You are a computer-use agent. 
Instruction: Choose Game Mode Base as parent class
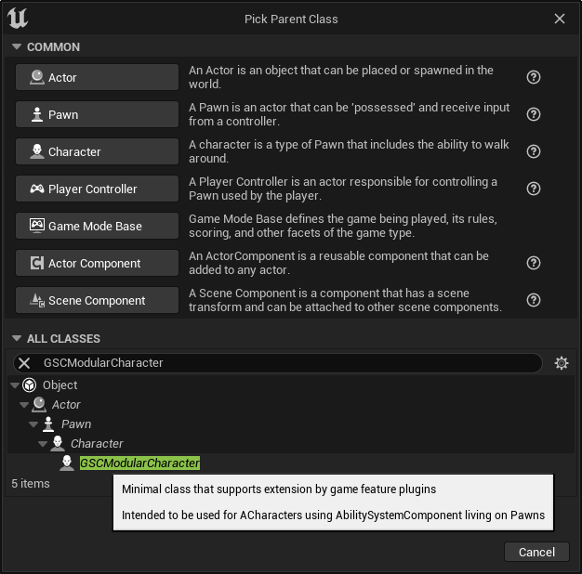pyautogui.click(x=97, y=226)
